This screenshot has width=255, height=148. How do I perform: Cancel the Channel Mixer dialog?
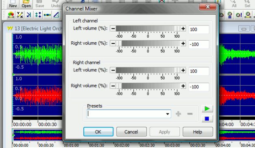pos(131,132)
